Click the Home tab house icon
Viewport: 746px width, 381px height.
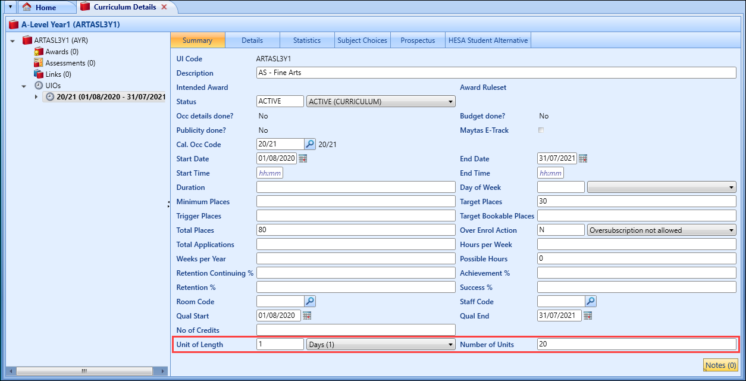pyautogui.click(x=27, y=7)
